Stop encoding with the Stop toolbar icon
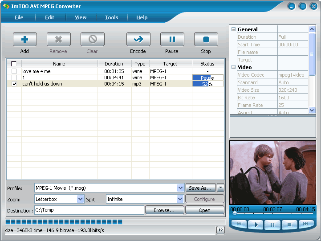Screen dimensions: 321x241 (206, 39)
